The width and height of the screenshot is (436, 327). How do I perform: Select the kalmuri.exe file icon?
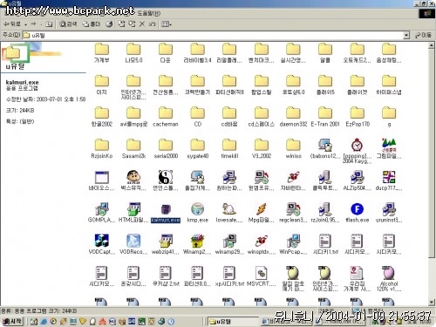click(166, 209)
